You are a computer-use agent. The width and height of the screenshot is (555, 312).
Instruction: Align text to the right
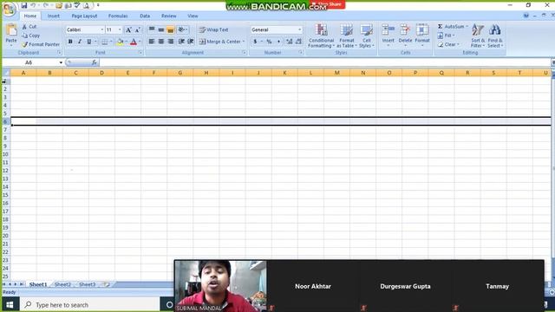[x=170, y=42]
